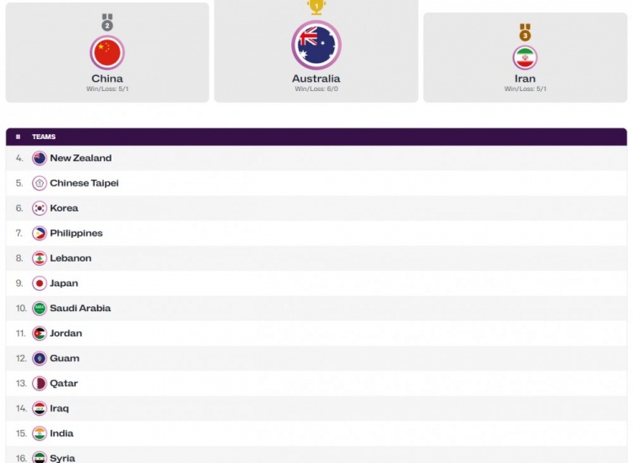Image resolution: width=633 pixels, height=463 pixels.
Task: Click the India flag icon
Action: [40, 433]
